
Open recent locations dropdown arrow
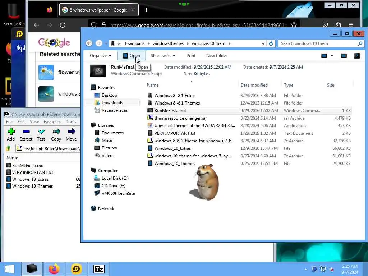pyautogui.click(x=106, y=43)
